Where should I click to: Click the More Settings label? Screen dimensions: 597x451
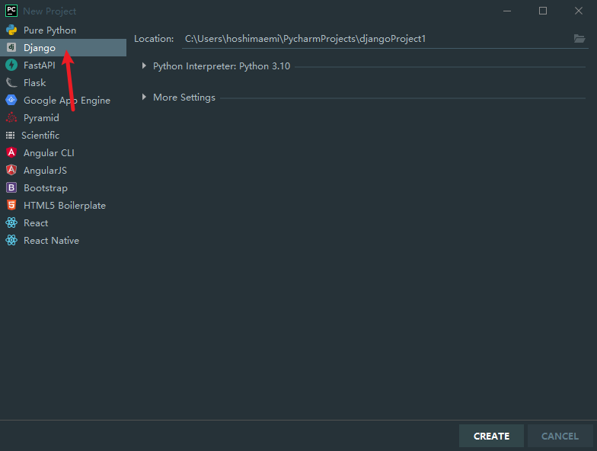point(184,98)
